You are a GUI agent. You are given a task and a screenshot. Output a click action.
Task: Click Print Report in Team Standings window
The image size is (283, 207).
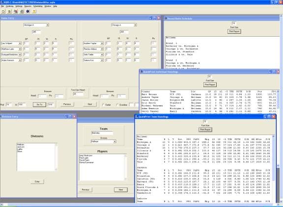[205, 130]
